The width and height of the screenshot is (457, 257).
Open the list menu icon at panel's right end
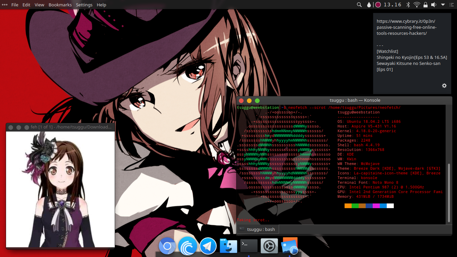tap(451, 5)
